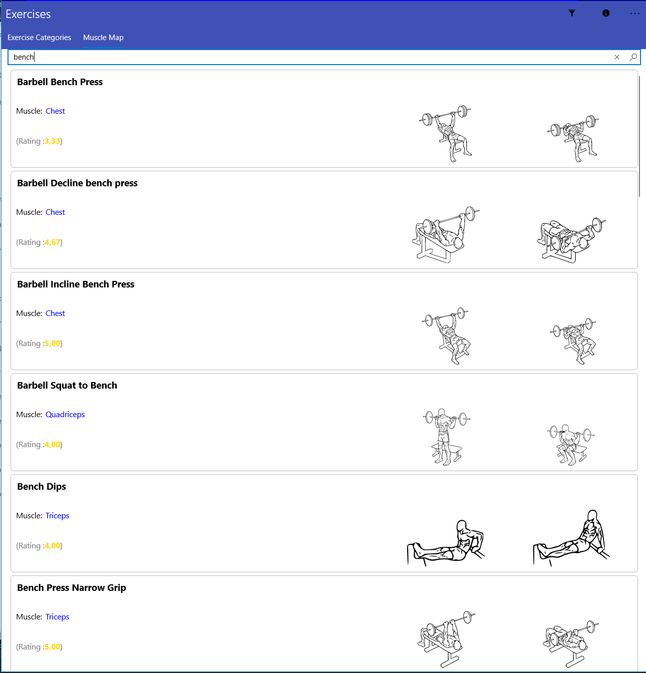Screen dimensions: 646x673
Task: Open the Barbell Decline bench press card
Action: pyautogui.click(x=324, y=220)
